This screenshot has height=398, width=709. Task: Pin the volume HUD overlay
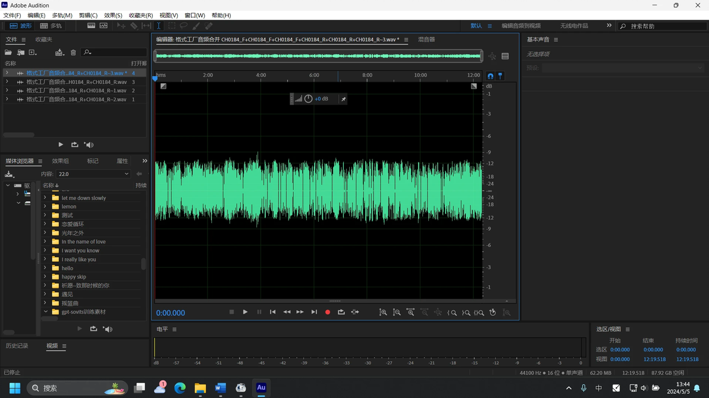(x=343, y=99)
